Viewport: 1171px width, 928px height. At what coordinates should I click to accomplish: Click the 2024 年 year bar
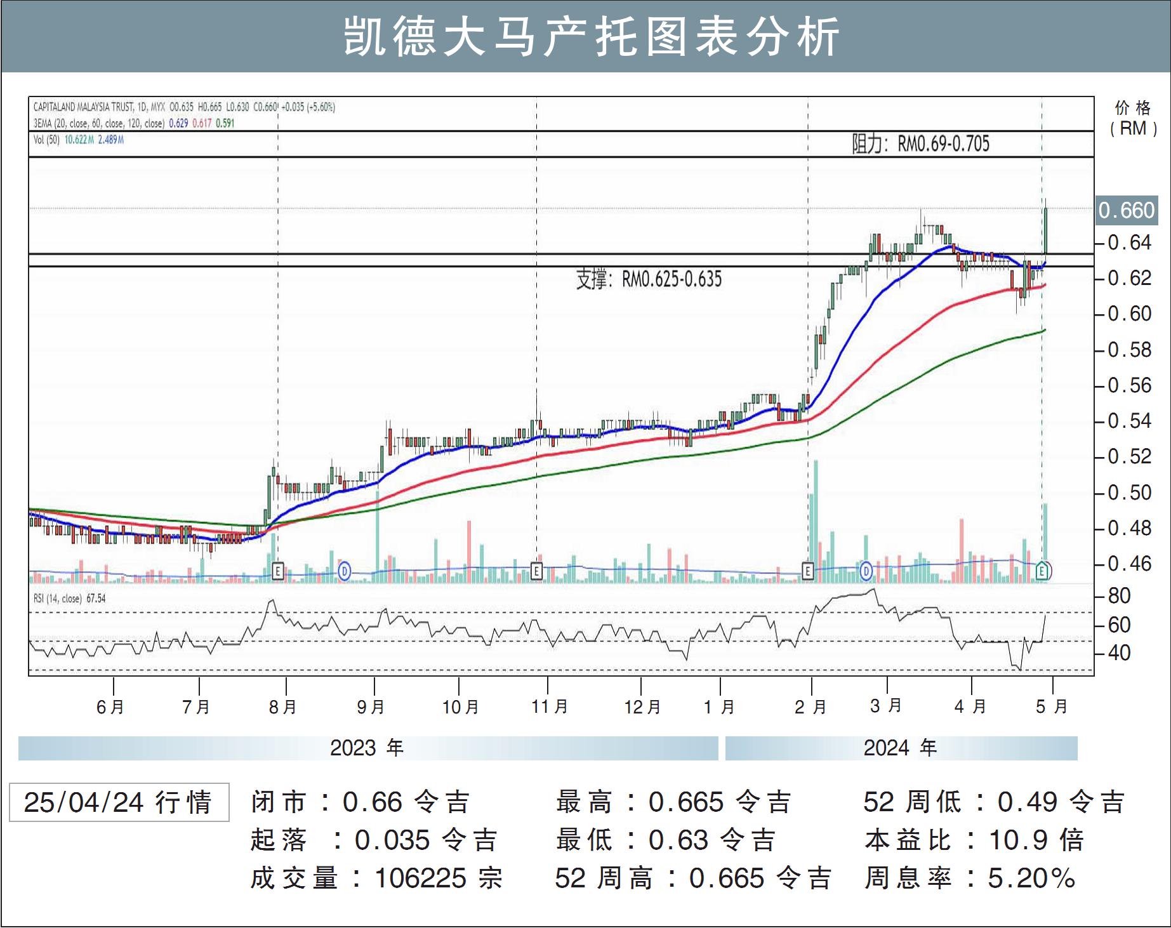tap(901, 748)
